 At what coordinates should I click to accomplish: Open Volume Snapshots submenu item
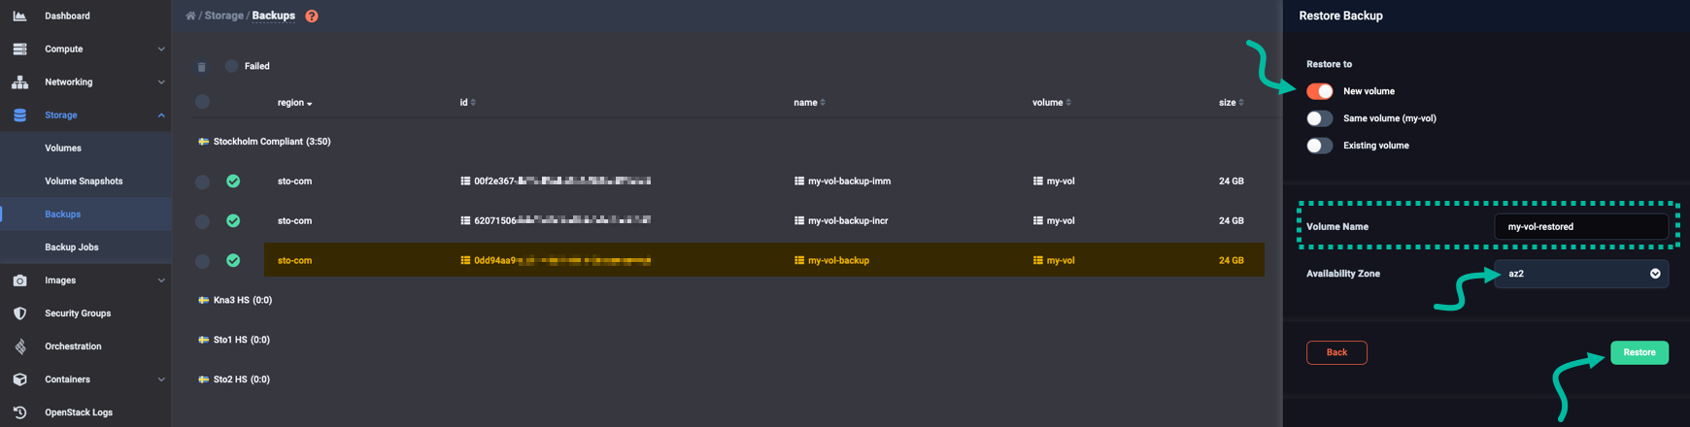pyautogui.click(x=85, y=181)
